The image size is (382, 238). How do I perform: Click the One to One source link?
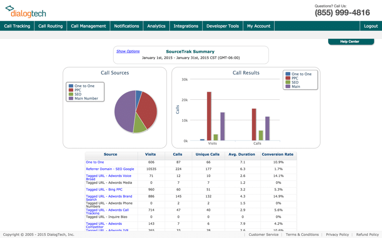pyautogui.click(x=95, y=162)
